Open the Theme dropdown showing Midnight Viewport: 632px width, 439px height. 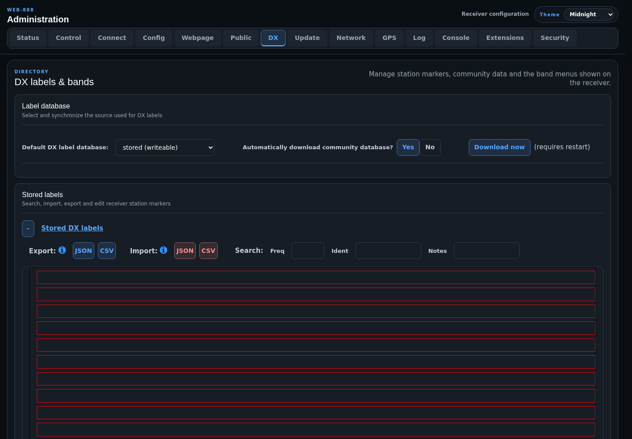pyautogui.click(x=589, y=14)
